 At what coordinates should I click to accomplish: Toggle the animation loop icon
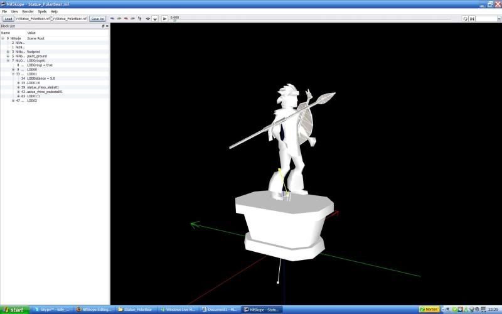(465, 19)
